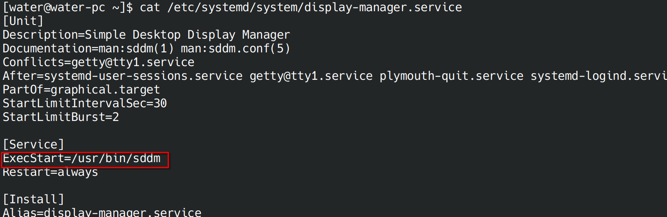
Task: Click the StartLimitBurst=2 line
Action: click(x=61, y=117)
